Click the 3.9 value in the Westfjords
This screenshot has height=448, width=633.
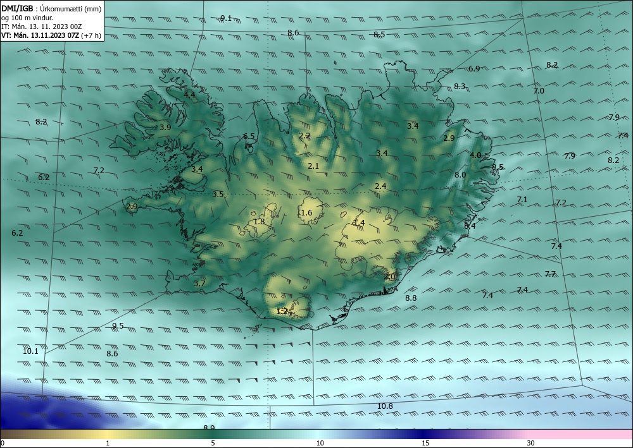click(x=165, y=127)
